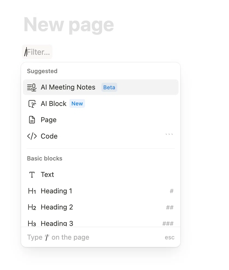This screenshot has height=270, width=229.
Task: Click the H2 heading icon
Action: [32, 207]
